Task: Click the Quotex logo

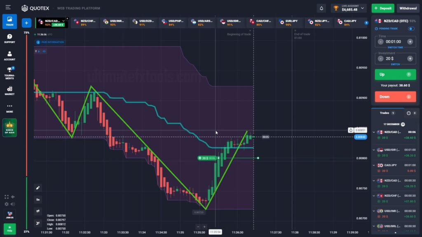Action: 35,8
